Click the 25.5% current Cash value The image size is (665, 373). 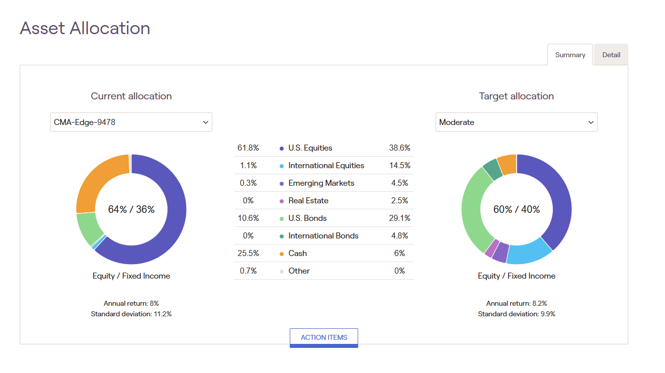[248, 254]
